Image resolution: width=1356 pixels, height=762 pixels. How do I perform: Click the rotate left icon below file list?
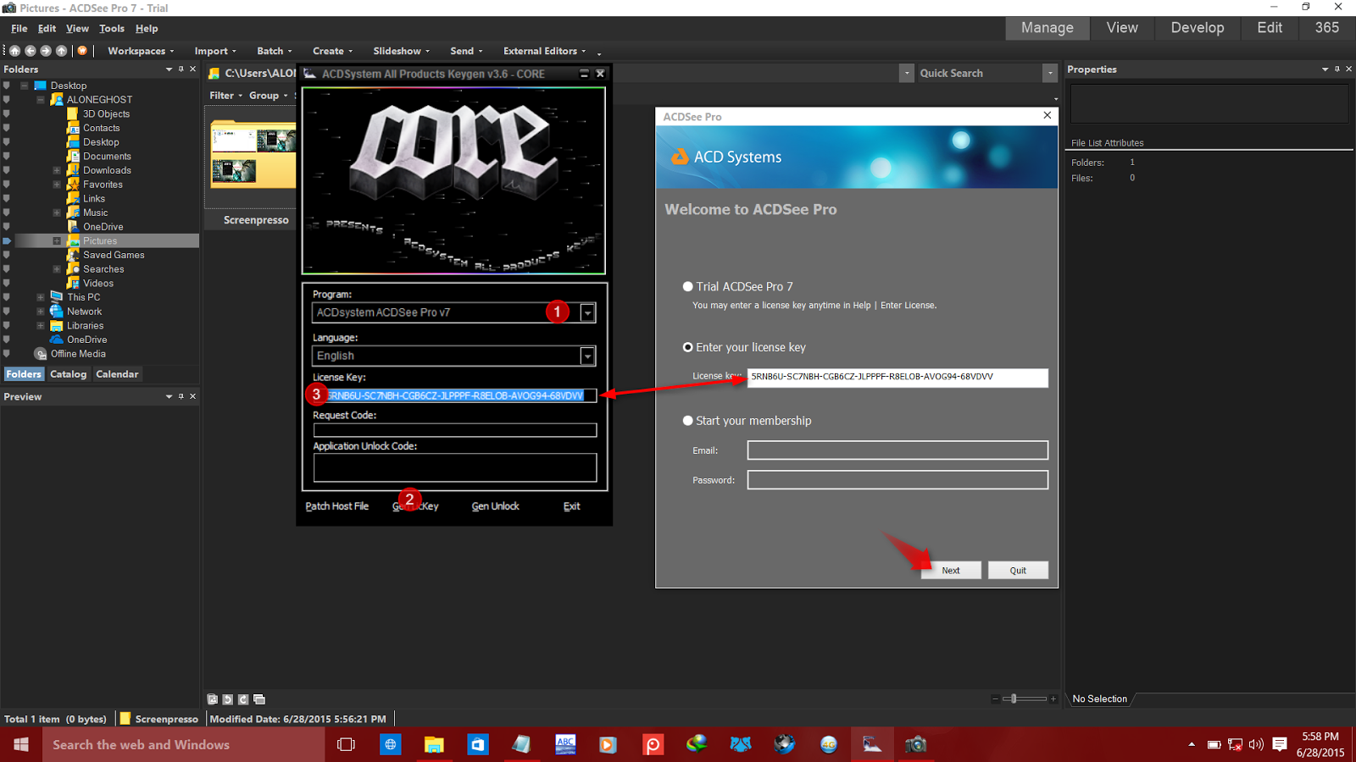[228, 699]
